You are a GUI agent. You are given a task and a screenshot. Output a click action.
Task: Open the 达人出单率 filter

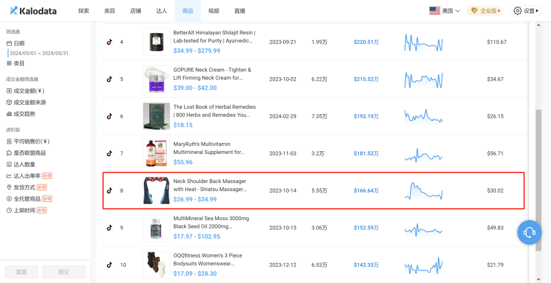pyautogui.click(x=29, y=176)
